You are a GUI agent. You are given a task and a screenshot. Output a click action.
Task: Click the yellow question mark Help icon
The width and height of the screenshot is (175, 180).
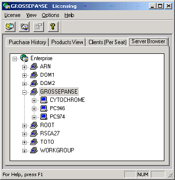(x=53, y=26)
